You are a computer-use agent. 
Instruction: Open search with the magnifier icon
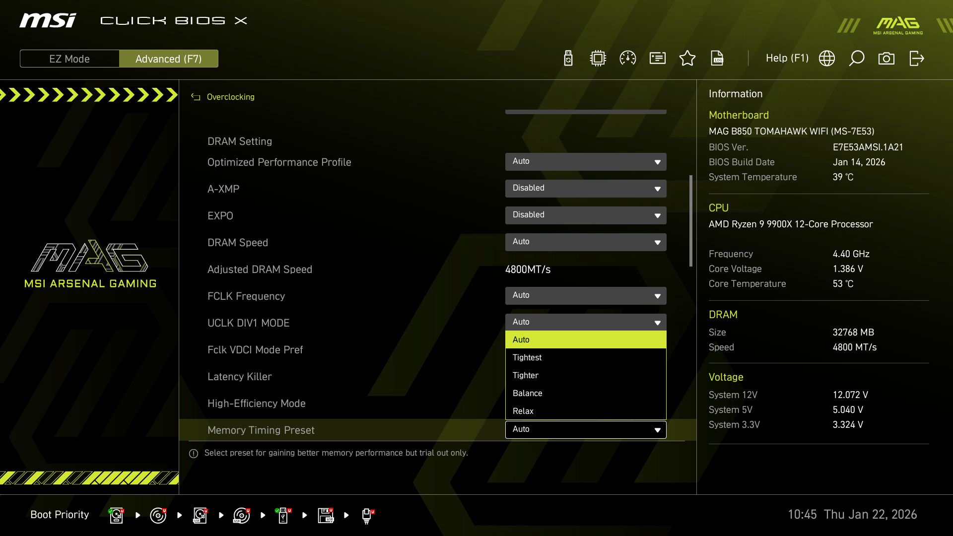[857, 59]
